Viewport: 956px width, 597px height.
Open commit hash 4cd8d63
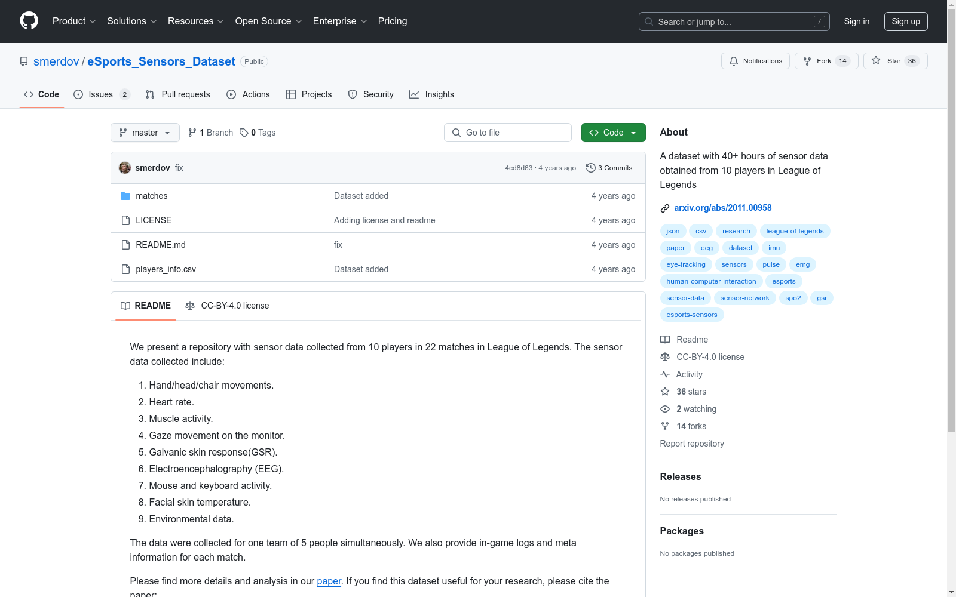pyautogui.click(x=519, y=168)
